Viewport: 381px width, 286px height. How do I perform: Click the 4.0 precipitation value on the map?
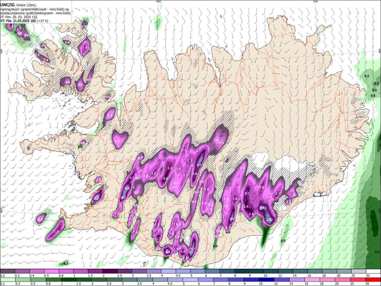127,188
